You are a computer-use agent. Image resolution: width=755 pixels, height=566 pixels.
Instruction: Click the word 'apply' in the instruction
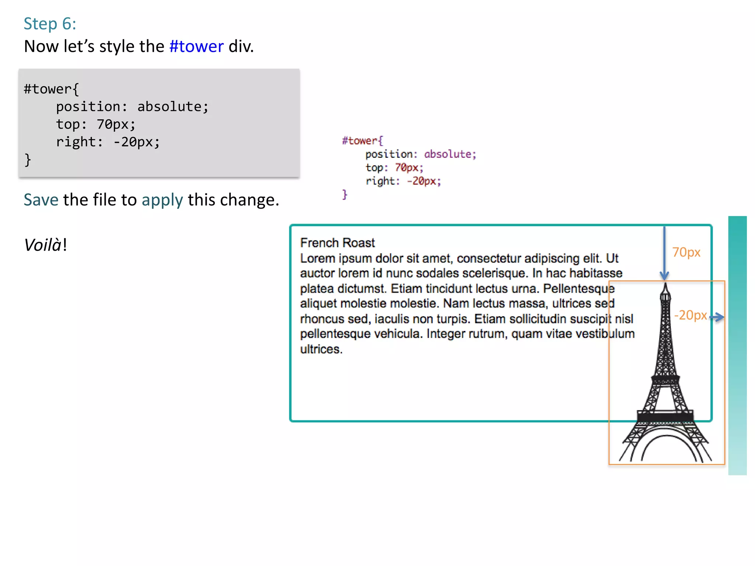[x=162, y=200]
